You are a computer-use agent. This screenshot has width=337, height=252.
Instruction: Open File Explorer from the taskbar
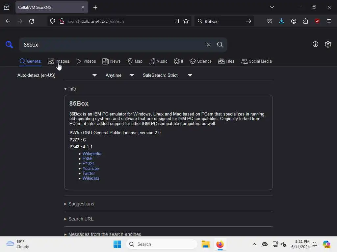[x=205, y=244]
